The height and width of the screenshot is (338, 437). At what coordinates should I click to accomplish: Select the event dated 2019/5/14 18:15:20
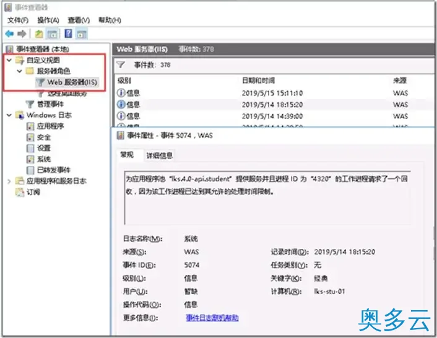275,105
